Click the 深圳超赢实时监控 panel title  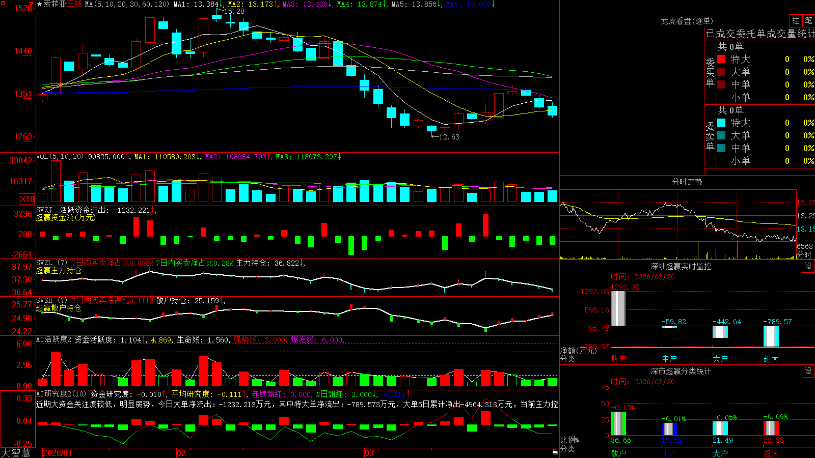point(681,266)
